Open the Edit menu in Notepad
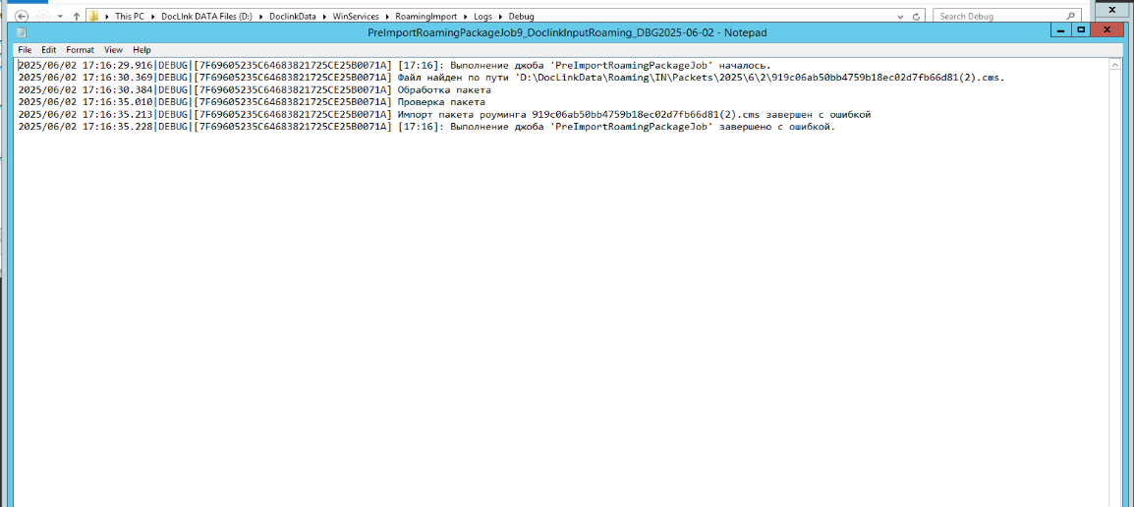This screenshot has height=507, width=1134. (48, 50)
